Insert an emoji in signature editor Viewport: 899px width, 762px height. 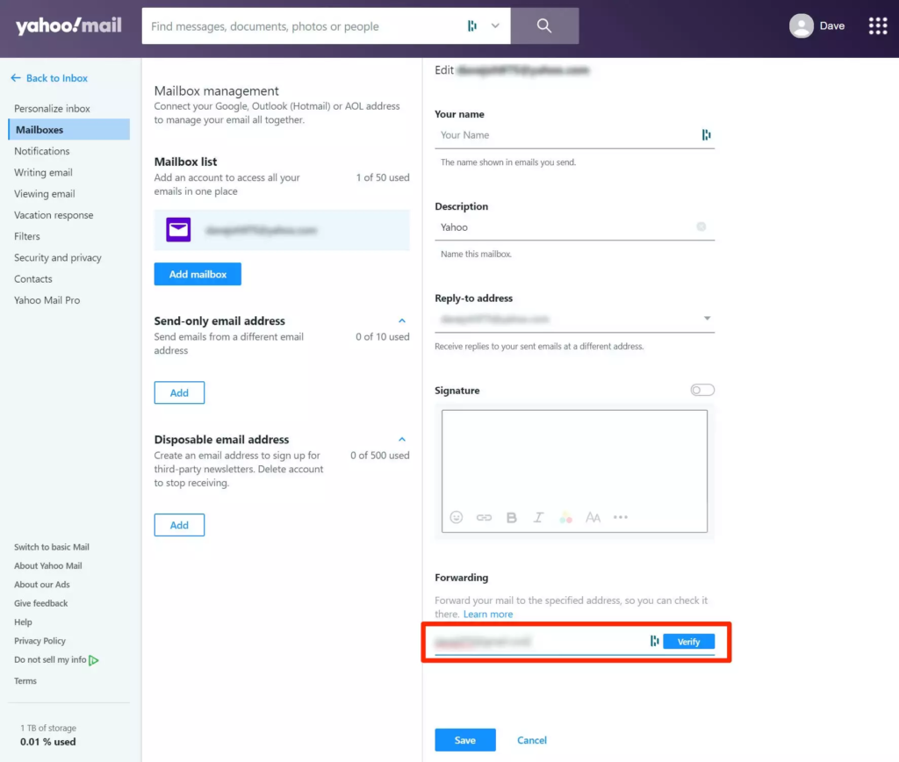[457, 518]
